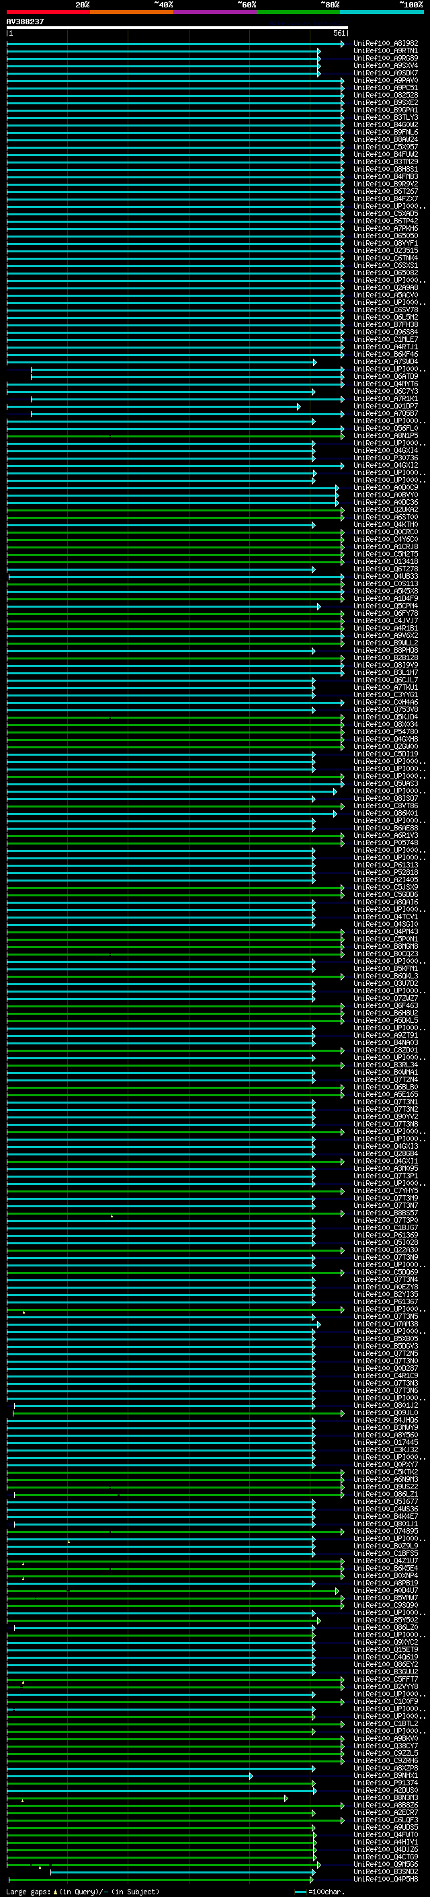The width and height of the screenshot is (430, 1897).
Task: Click UniRef100_Q4KTH0 label
Action: [x=386, y=524]
